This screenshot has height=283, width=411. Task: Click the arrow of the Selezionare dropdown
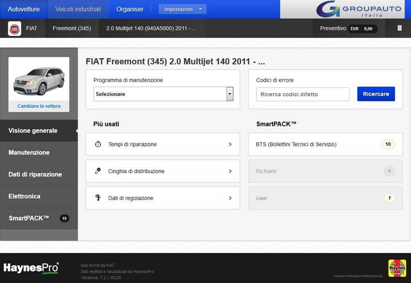coord(230,94)
